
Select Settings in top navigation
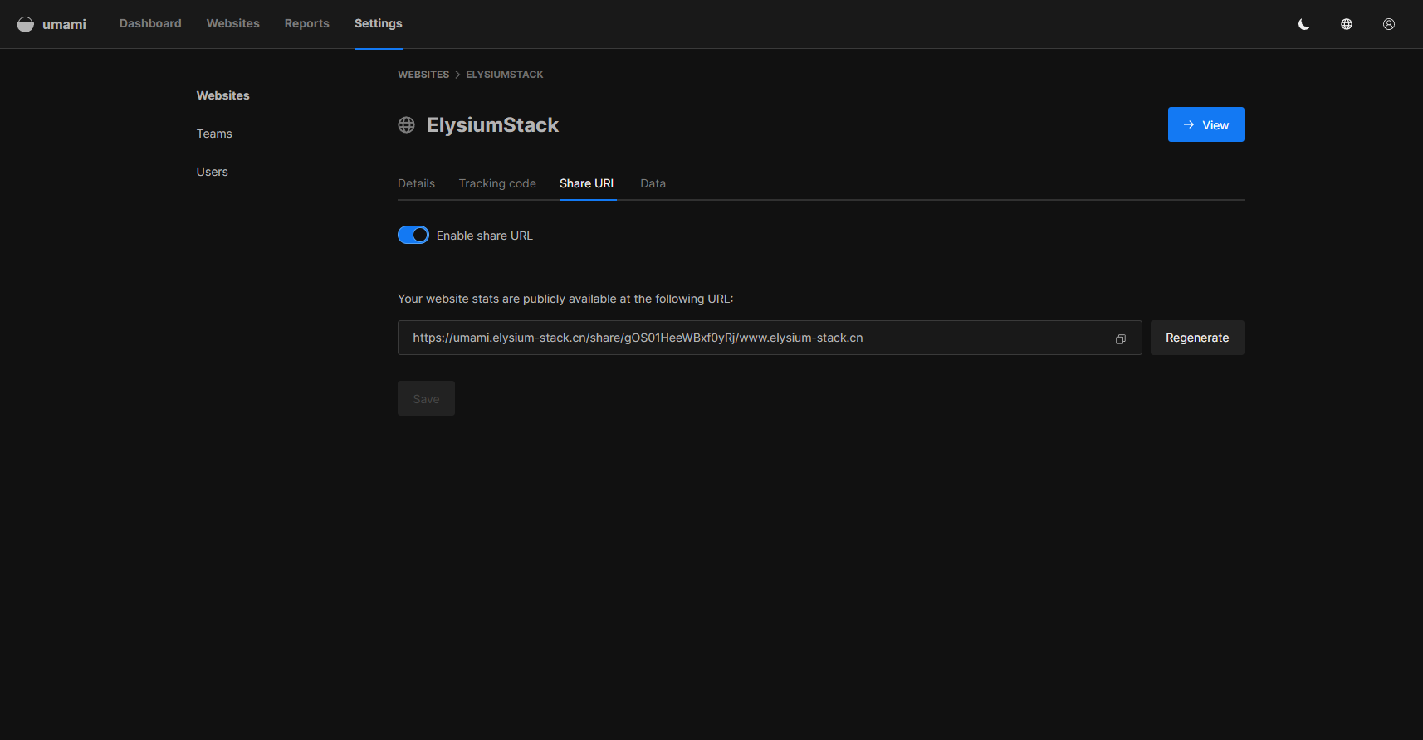[378, 23]
